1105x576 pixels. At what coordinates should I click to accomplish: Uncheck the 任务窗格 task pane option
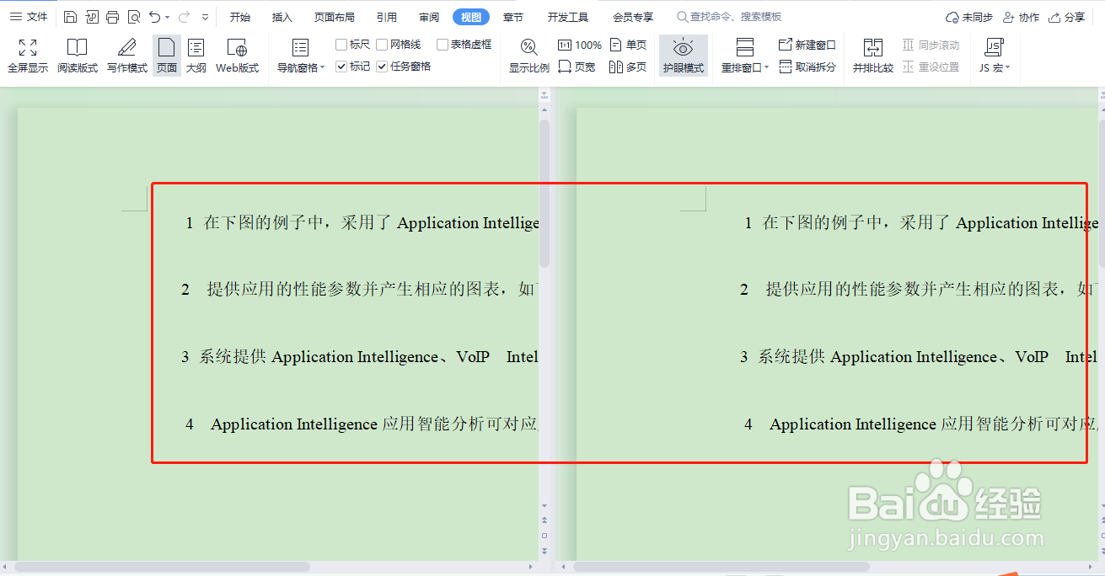click(x=382, y=66)
